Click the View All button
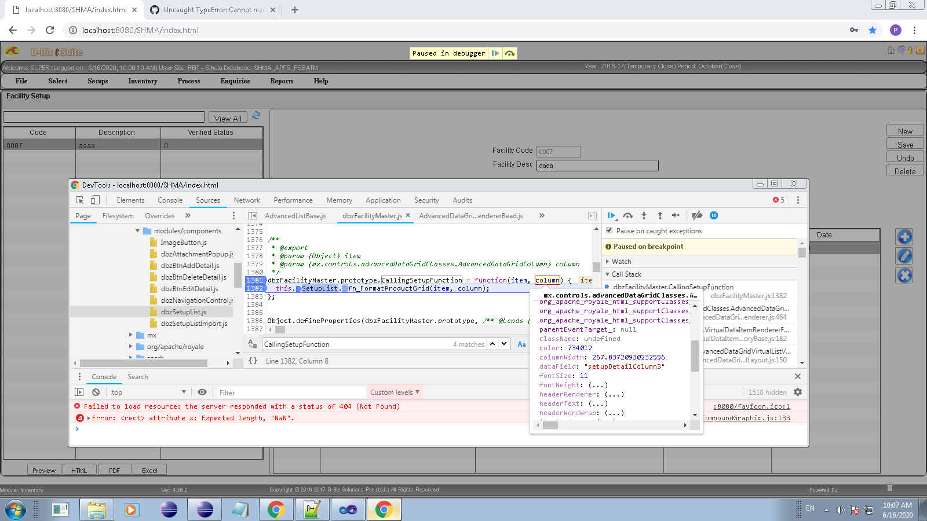927x521 pixels. pyautogui.click(x=228, y=118)
